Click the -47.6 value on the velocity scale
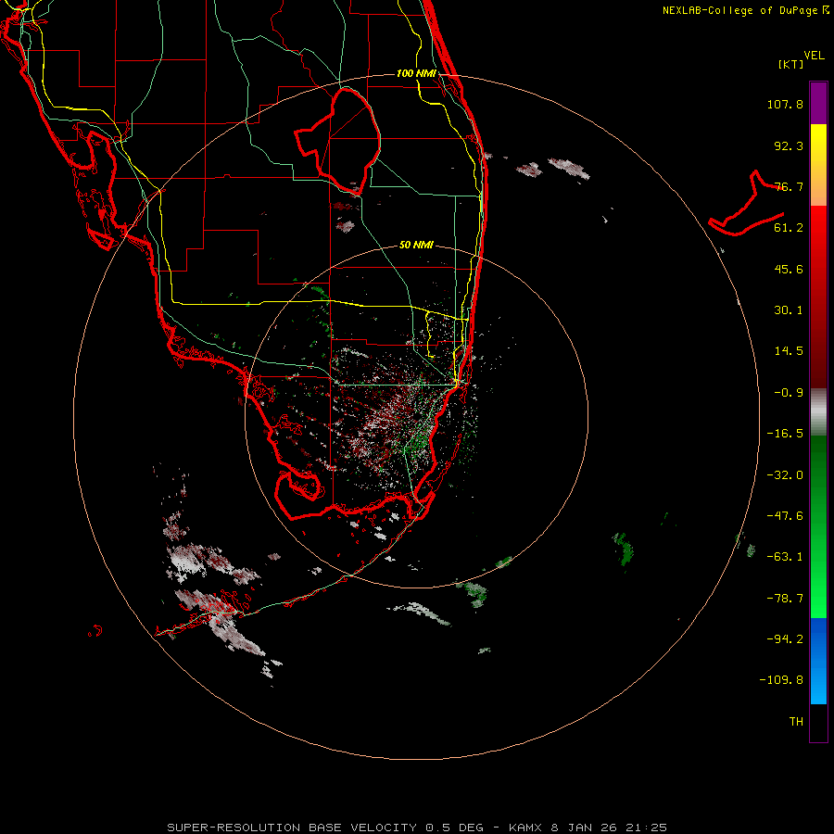Screen dimensions: 834x834 785,516
